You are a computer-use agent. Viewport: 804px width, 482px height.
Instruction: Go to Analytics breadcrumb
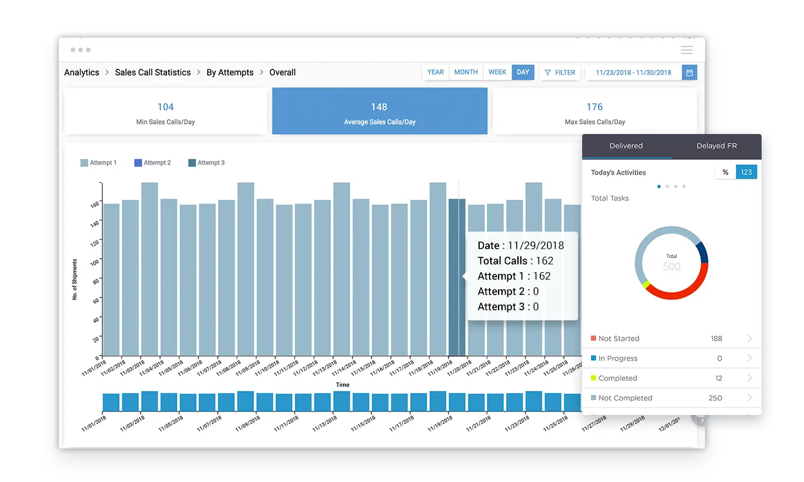point(82,72)
